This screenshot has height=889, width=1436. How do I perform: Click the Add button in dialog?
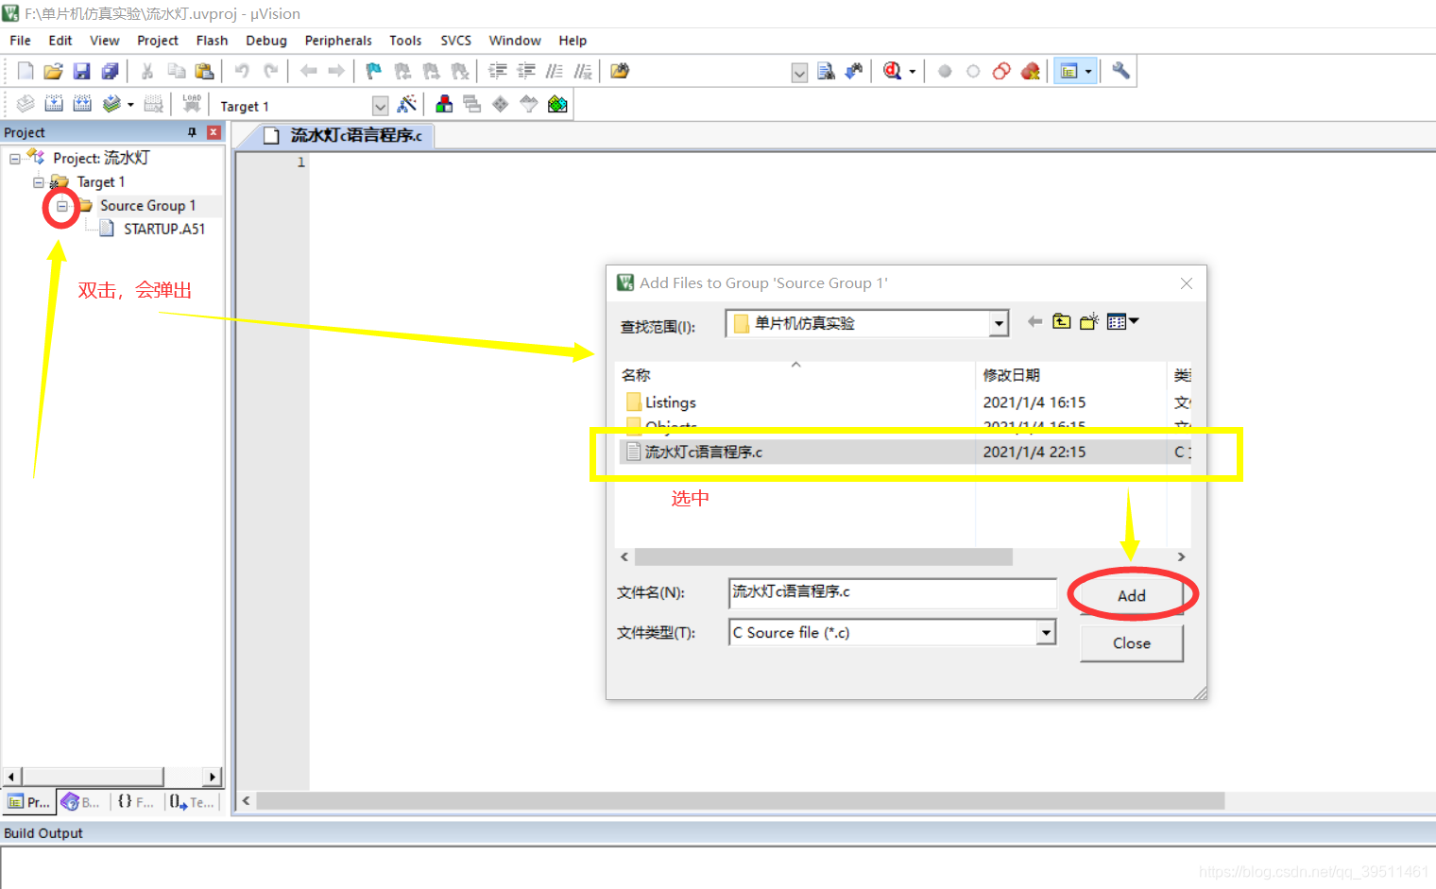(x=1131, y=596)
